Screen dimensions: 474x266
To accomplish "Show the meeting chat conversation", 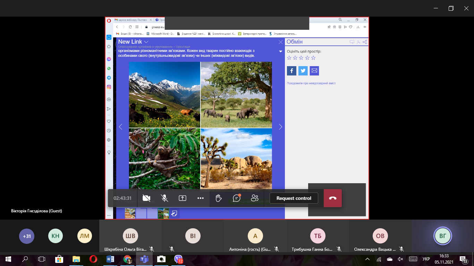I will pos(237,198).
